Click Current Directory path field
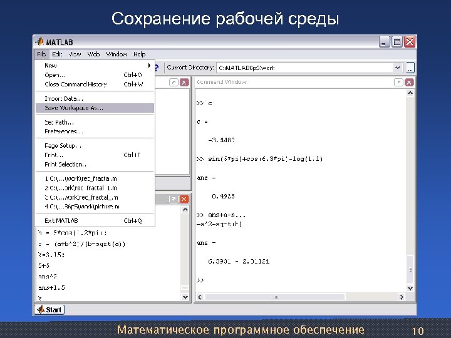The width and height of the screenshot is (451, 338). point(305,68)
